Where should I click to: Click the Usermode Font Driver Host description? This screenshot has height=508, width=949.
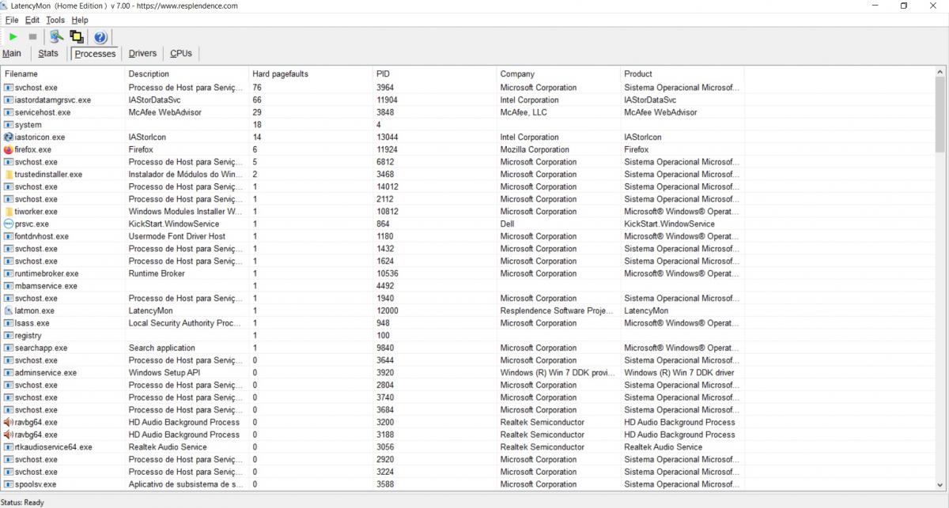click(177, 236)
